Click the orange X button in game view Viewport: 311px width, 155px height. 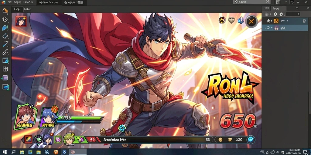251,21
